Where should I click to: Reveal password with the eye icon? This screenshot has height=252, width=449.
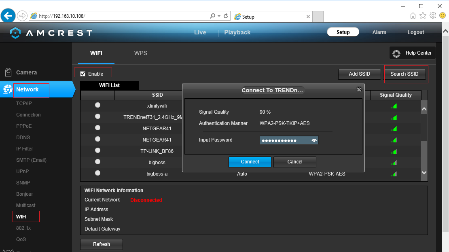tap(314, 140)
